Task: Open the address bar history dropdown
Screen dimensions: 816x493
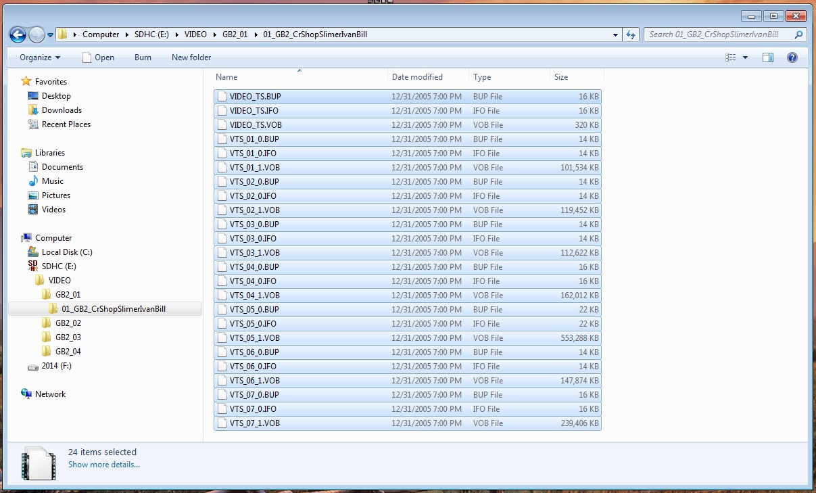Action: click(x=615, y=34)
